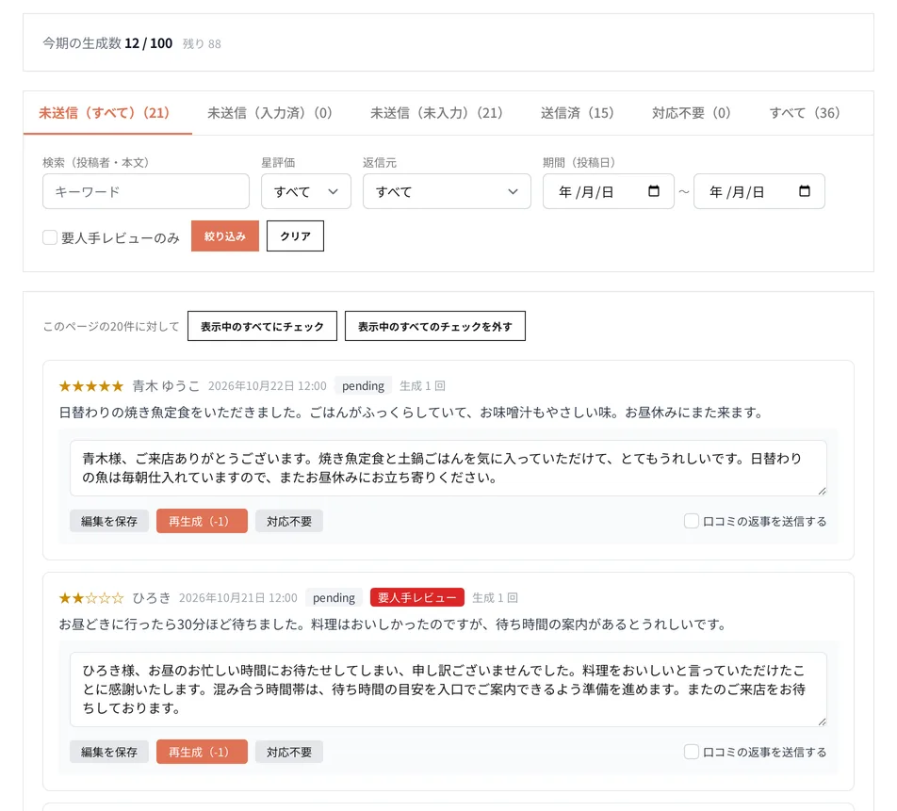897x811 pixels.
Task: Save edit for 青木 ゆうこ reply
Action: (109, 521)
